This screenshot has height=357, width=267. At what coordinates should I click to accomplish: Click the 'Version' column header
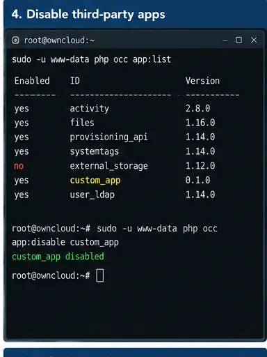[202, 81]
